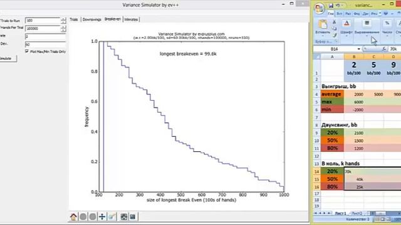The width and height of the screenshot is (401, 225).
Task: Open the Alignment (Выравнивание) group icon
Action: tap(367, 24)
